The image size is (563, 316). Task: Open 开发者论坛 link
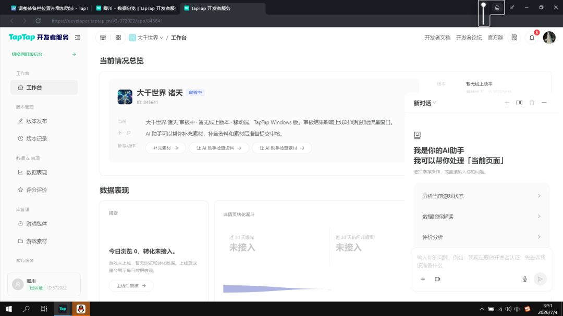[469, 37]
